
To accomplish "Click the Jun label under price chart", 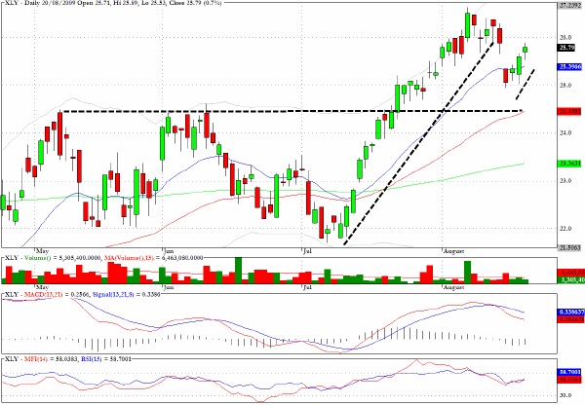I will (169, 251).
